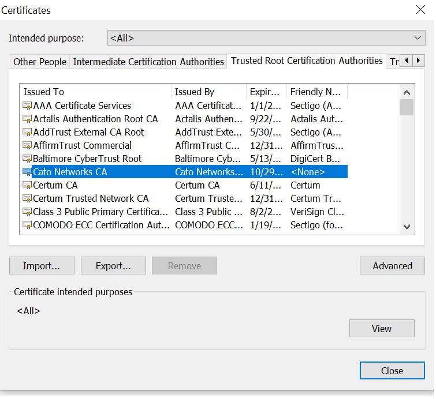Click the tab strip right arrow
Viewport: 436px width, 399px height.
418,61
